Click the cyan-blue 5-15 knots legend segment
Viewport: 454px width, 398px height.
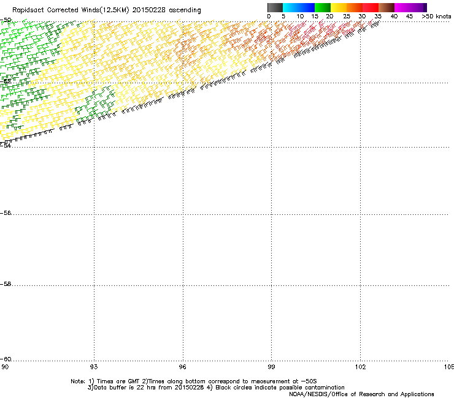(299, 7)
